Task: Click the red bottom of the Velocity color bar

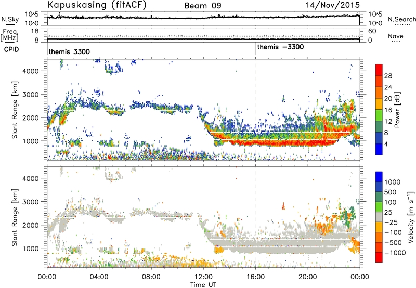Action: pos(379,257)
